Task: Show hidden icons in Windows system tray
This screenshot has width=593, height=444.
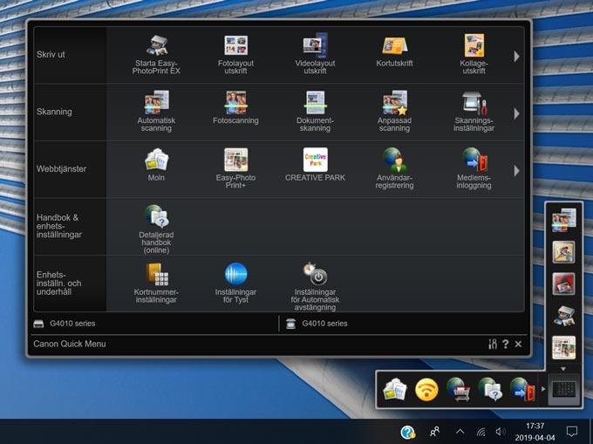Action: coord(460,432)
